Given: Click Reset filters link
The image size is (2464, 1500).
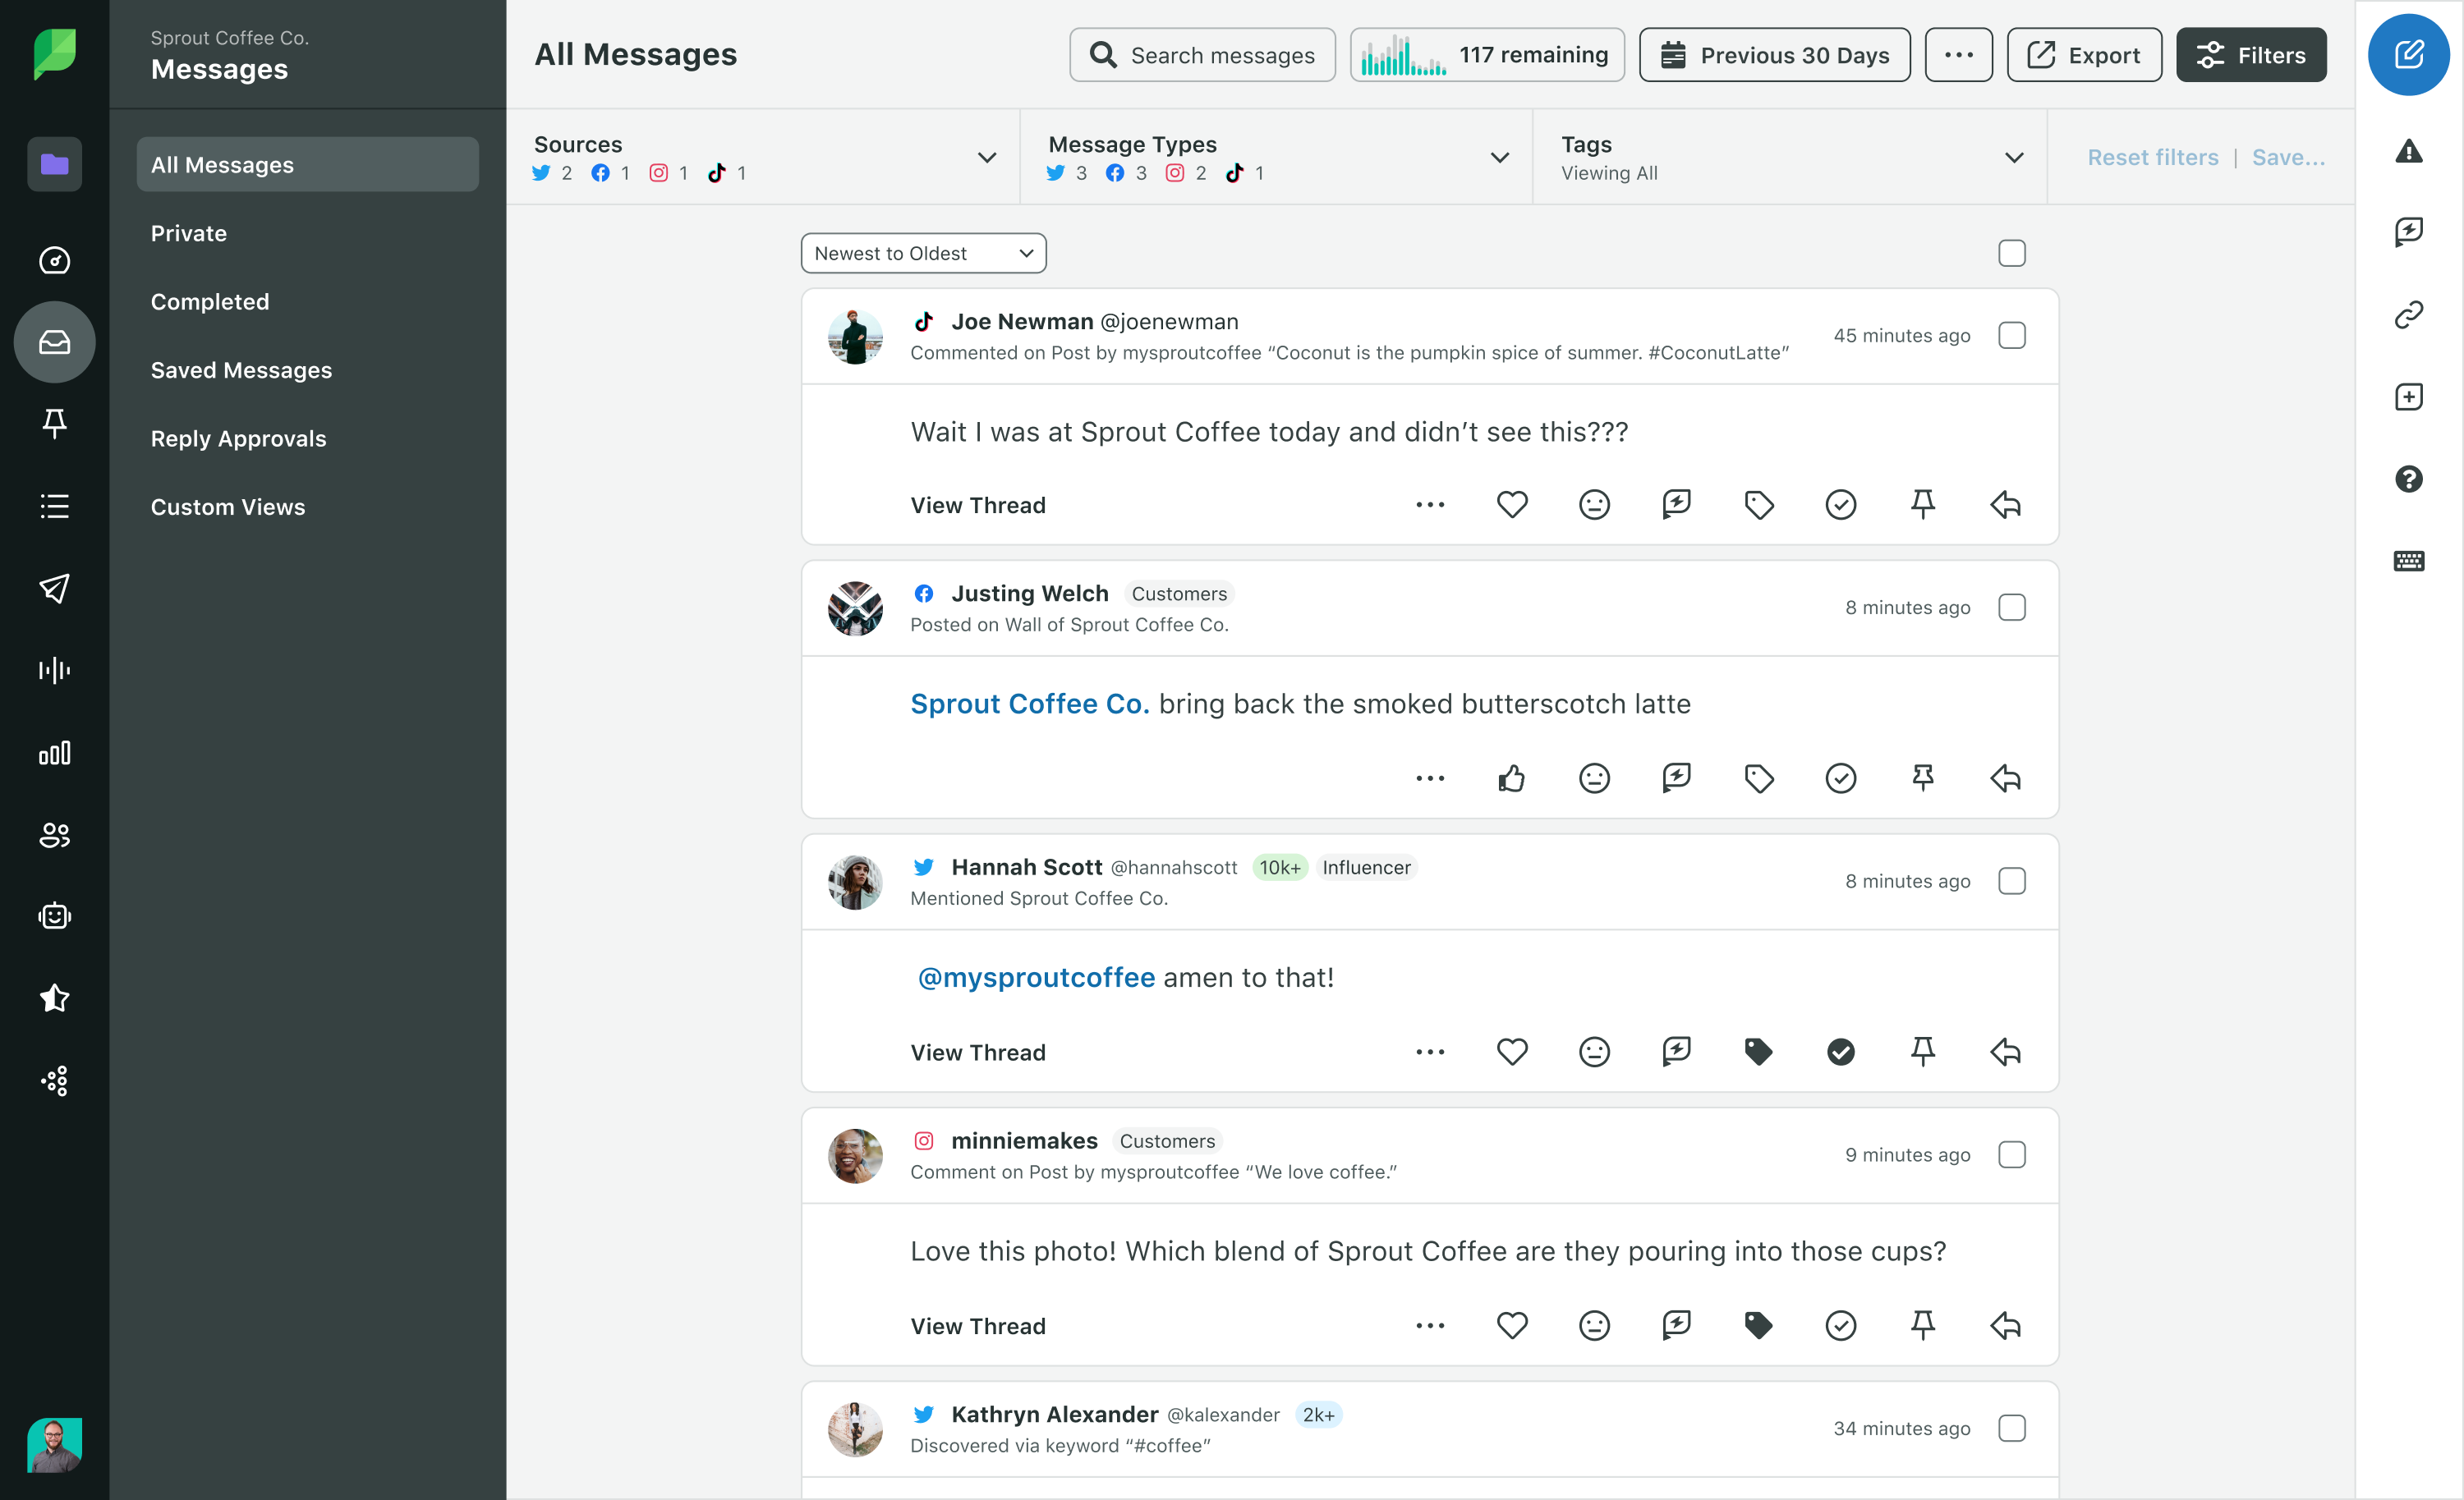Looking at the screenshot, I should pyautogui.click(x=2152, y=157).
